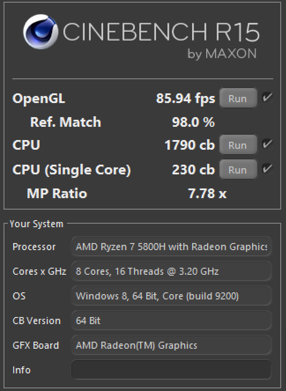
Task: Click the Cinebench sphere logo icon
Action: click(x=41, y=33)
